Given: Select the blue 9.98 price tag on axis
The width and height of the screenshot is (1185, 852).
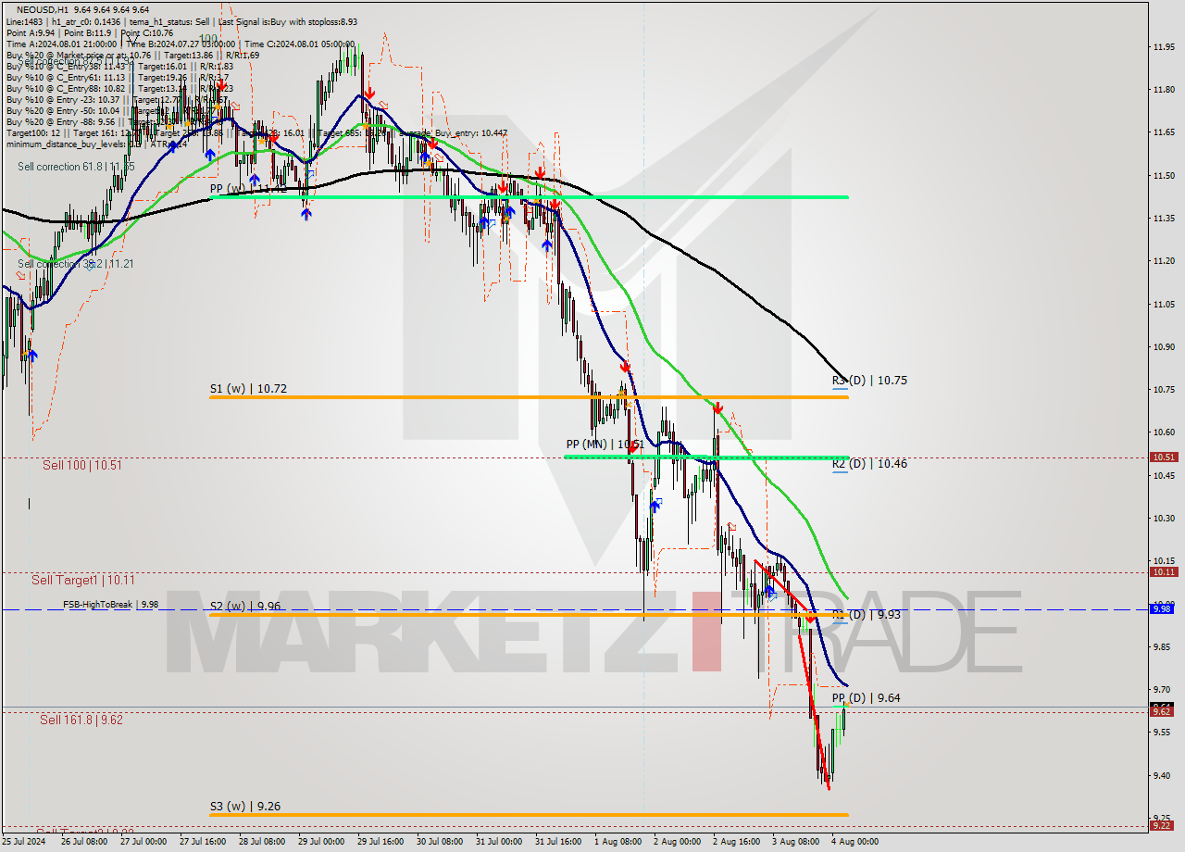Looking at the screenshot, I should (x=1161, y=608).
